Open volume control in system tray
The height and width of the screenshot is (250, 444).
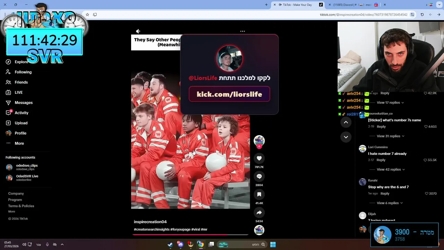coord(24,244)
